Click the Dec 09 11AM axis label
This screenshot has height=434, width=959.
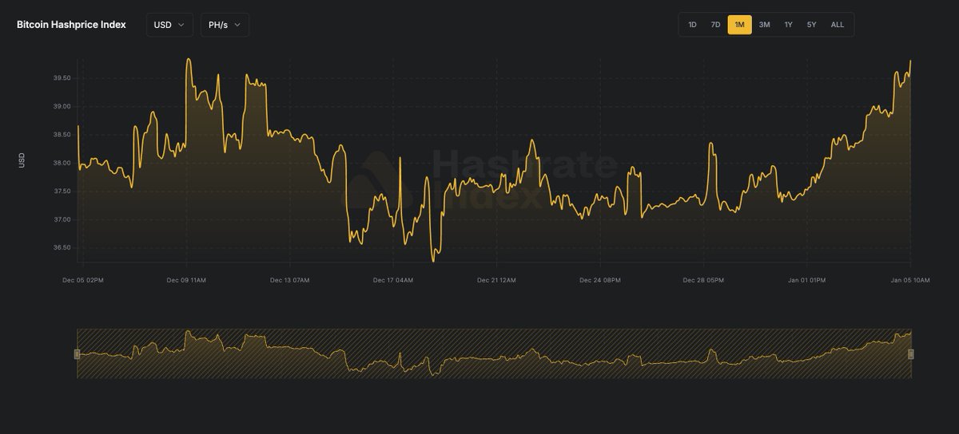186,280
